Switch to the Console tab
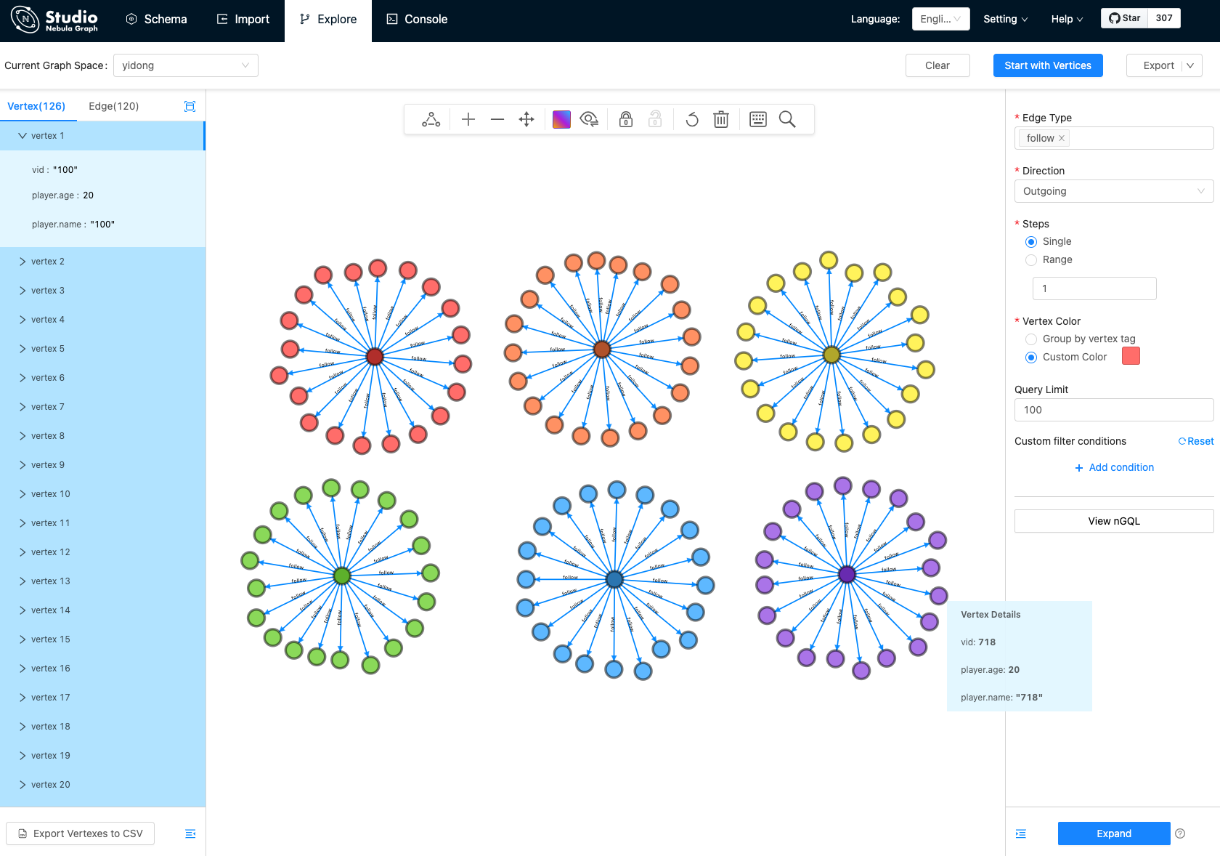This screenshot has height=856, width=1220. [x=417, y=20]
